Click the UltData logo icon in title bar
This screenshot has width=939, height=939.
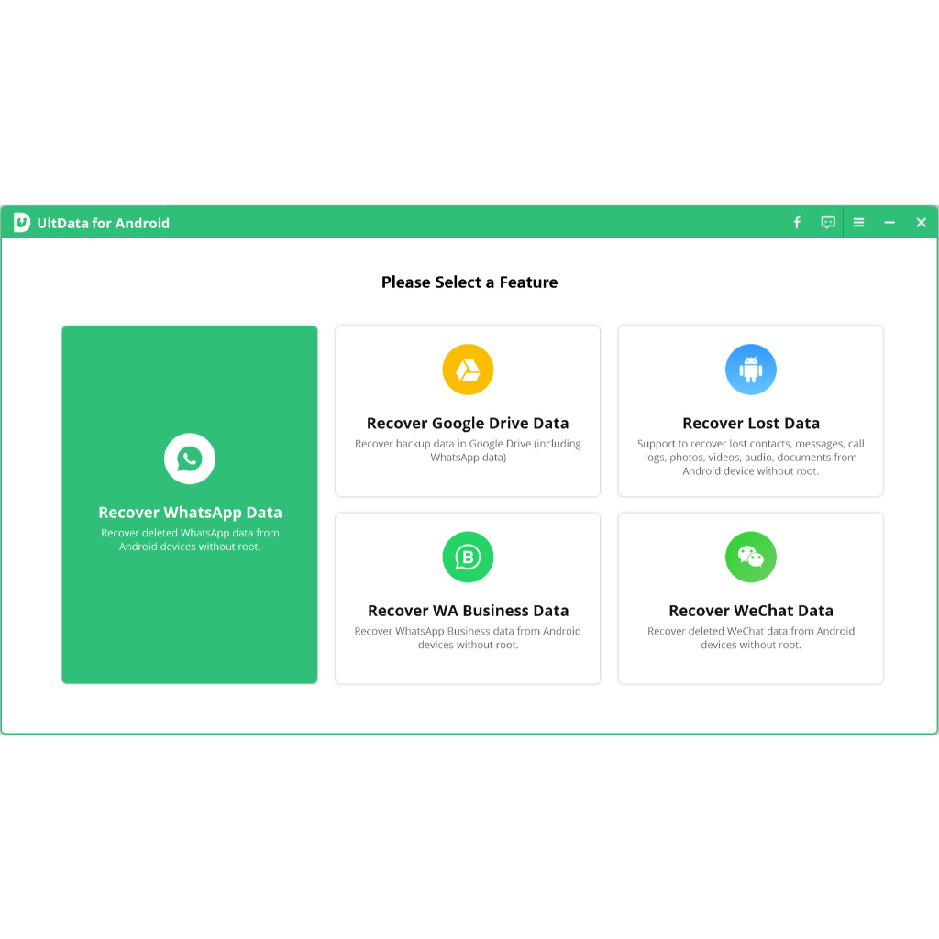[x=22, y=223]
